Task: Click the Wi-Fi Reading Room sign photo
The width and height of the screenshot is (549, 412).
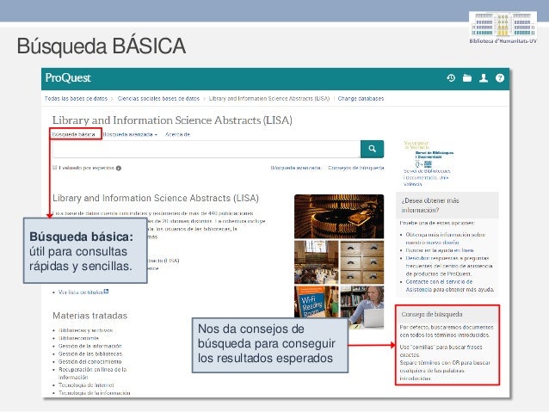Action: (316, 302)
